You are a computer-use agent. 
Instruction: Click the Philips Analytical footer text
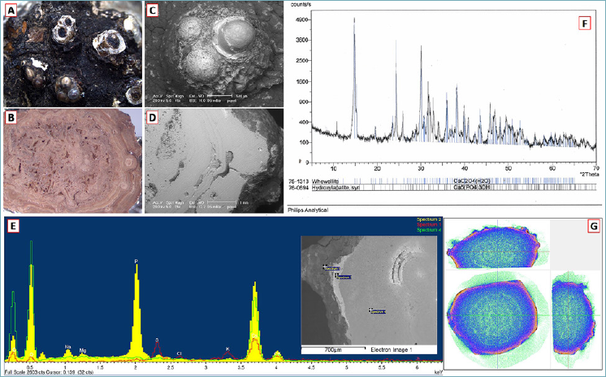(x=308, y=210)
